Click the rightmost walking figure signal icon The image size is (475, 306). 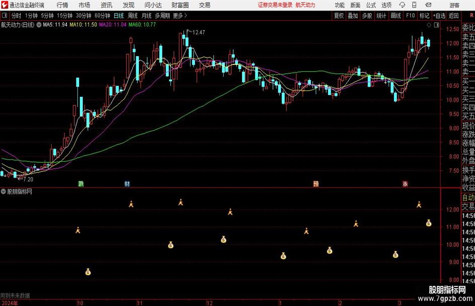coord(419,205)
